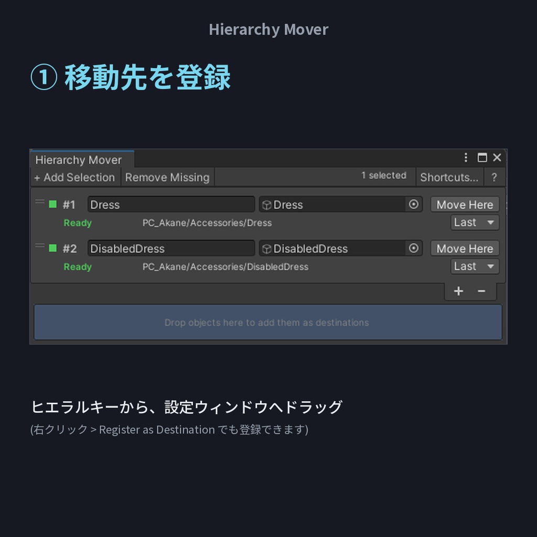Toggle green status square of row #2
The image size is (537, 537).
click(x=53, y=248)
